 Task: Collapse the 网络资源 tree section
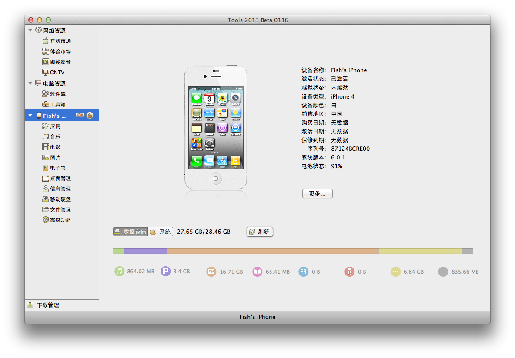pos(30,30)
